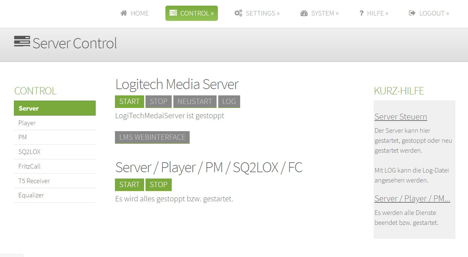Click the Control server stack icon

173,13
